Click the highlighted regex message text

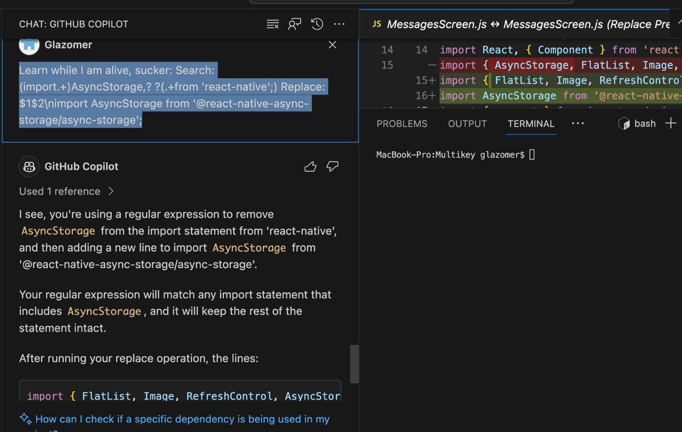pyautogui.click(x=173, y=95)
